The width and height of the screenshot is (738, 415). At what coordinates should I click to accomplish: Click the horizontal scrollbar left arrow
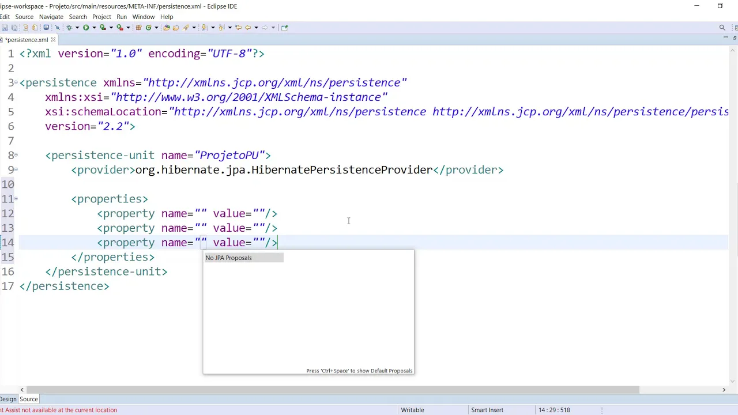(22, 390)
